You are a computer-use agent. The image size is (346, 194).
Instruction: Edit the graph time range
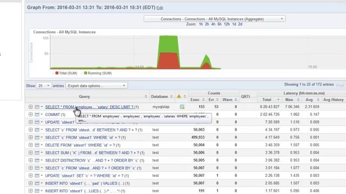point(159,8)
